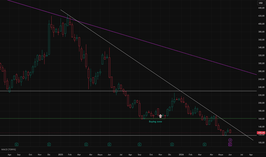Click the 320,00 price axis label
This screenshot has height=157, width=266.
click(x=261, y=55)
